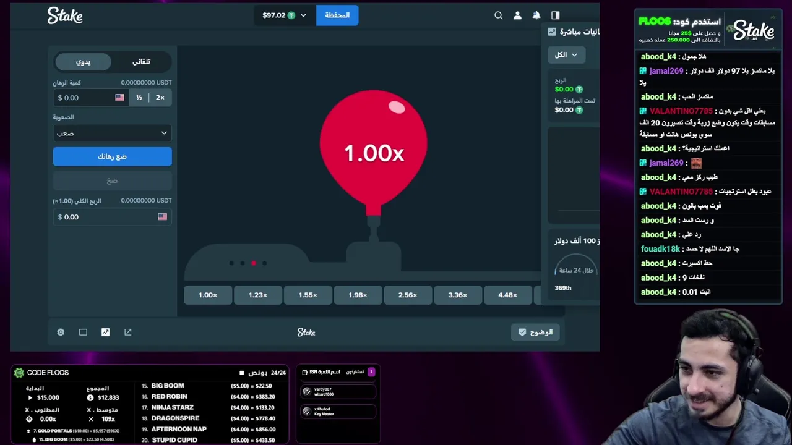
Task: Click the green CODE FLOOS gear logo
Action: pyautogui.click(x=19, y=373)
